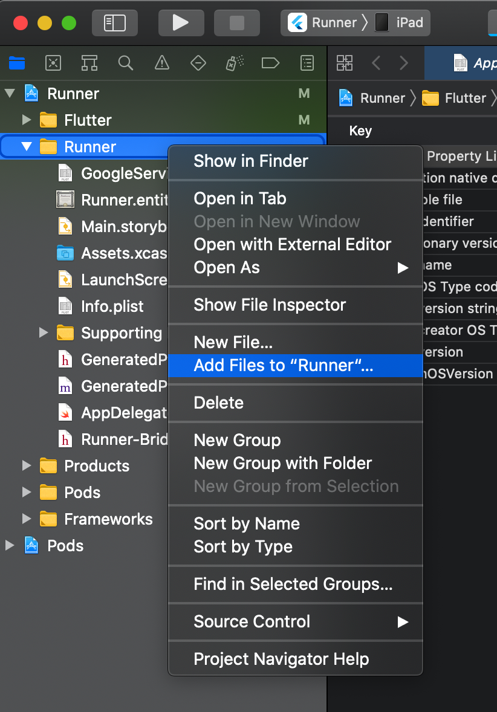
Task: Click Runner in the editor breadcrumb
Action: (x=372, y=98)
